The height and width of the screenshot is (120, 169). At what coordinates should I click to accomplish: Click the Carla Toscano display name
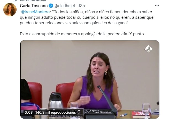point(34,6)
